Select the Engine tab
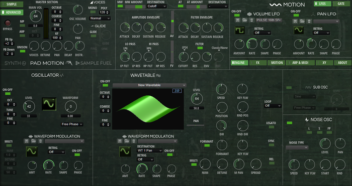This screenshot has width=352, height=186. coord(239,63)
